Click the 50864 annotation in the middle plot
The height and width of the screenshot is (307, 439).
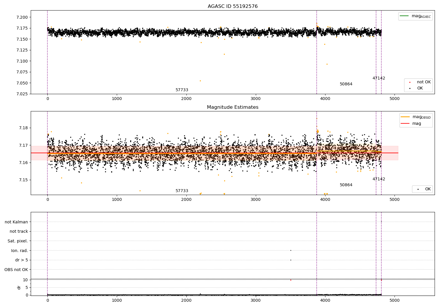tap(346, 185)
